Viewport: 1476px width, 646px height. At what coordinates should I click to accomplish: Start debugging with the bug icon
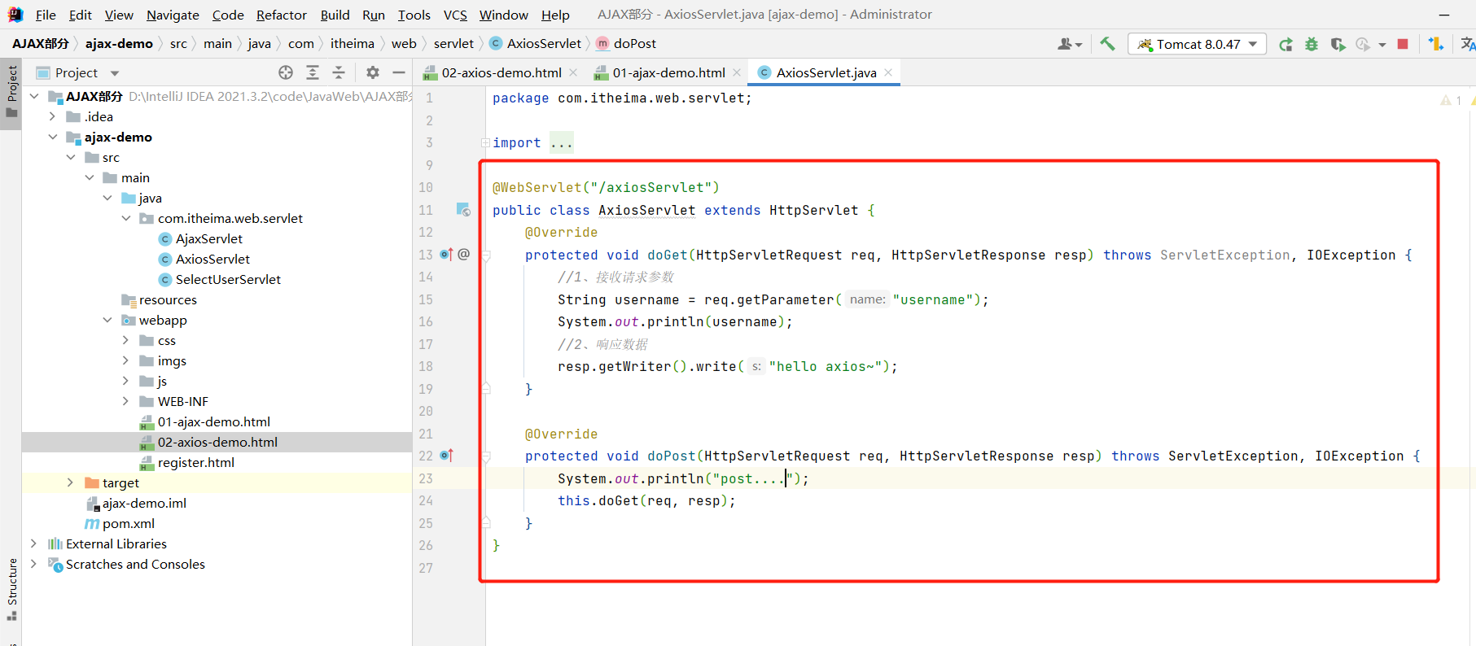pyautogui.click(x=1312, y=44)
